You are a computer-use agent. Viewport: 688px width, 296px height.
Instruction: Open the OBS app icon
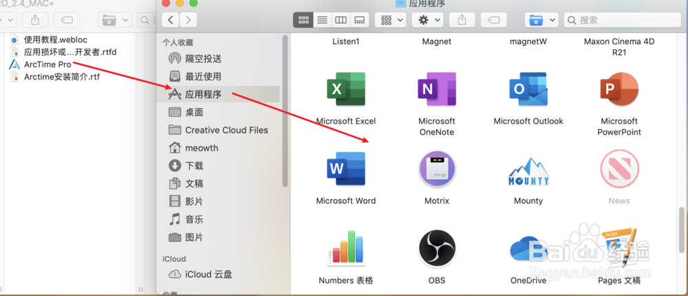click(437, 249)
